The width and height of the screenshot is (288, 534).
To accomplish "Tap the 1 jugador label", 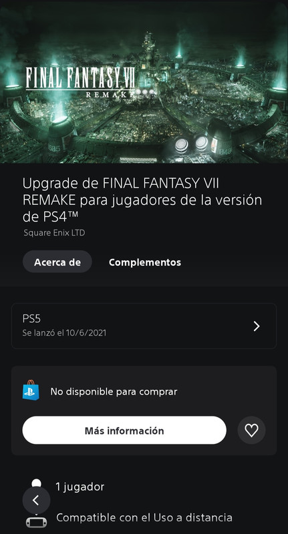I will pos(80,487).
